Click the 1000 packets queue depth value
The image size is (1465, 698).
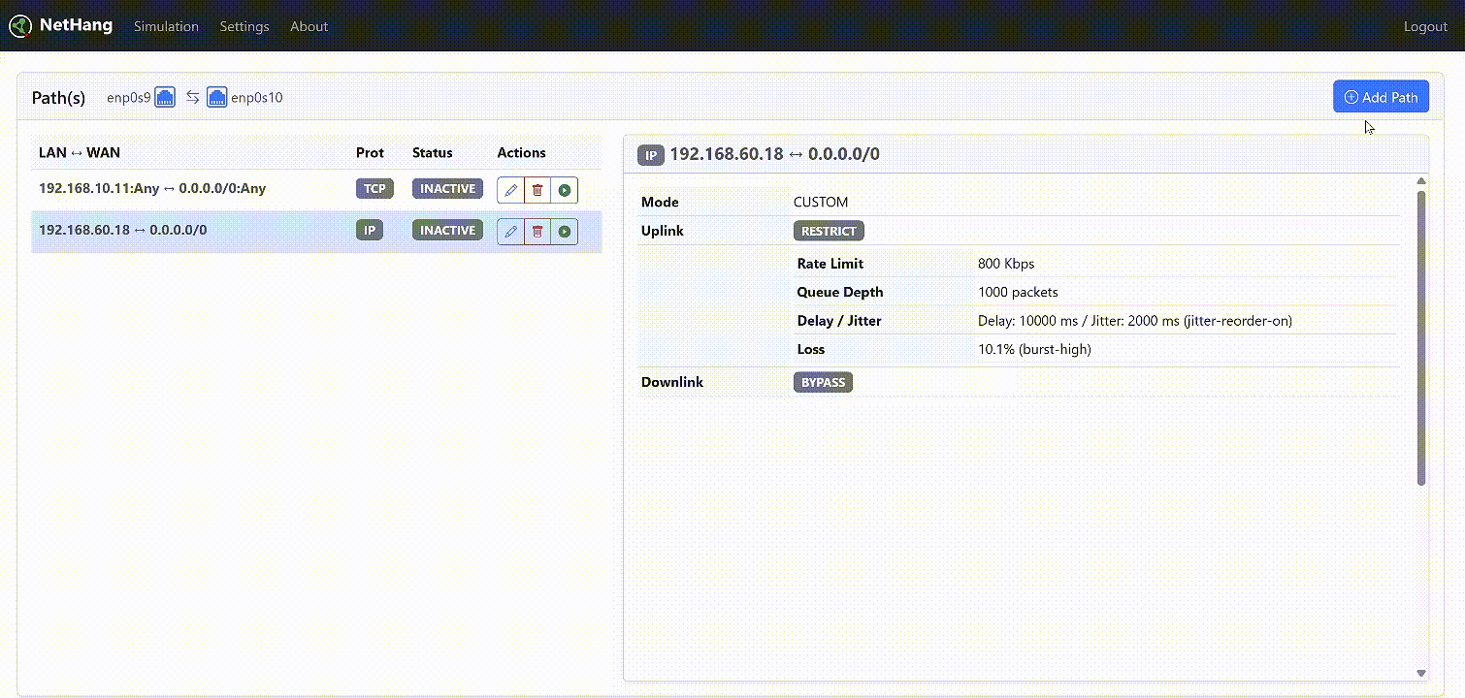pos(1018,292)
